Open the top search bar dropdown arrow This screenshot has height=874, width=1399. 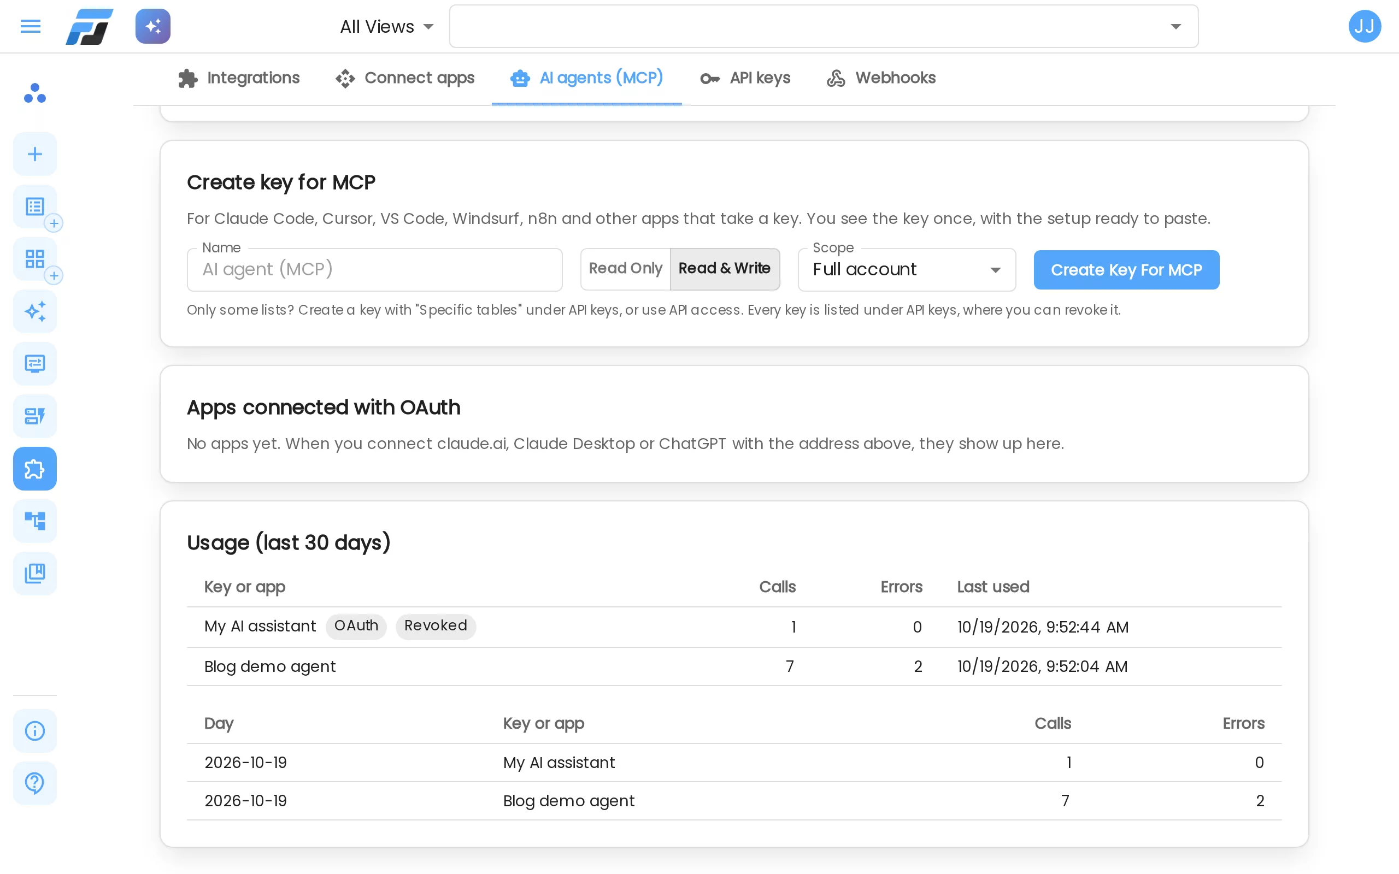(1175, 27)
